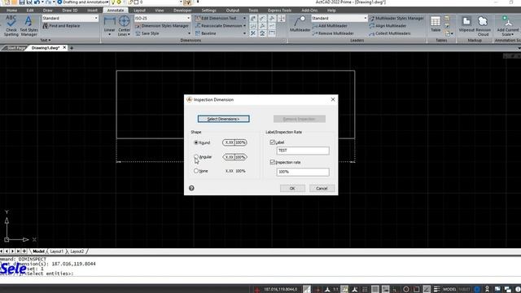Click the Add Current Scale tool
This screenshot has width=521, height=293.
click(x=507, y=25)
